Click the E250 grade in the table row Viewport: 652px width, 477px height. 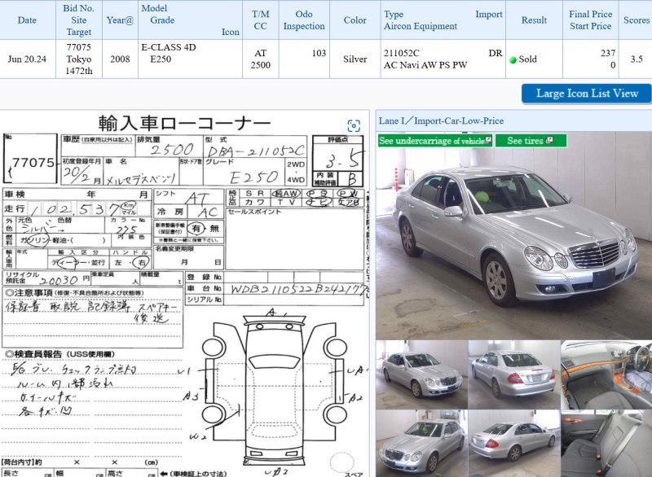pyautogui.click(x=161, y=59)
